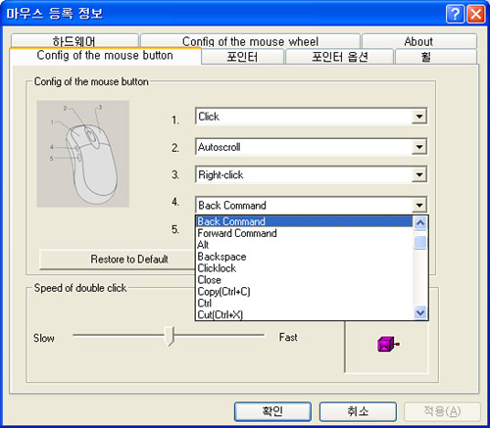490x428 pixels.
Task: Switch to Config of the mouse wheel tab
Action: click(x=250, y=41)
